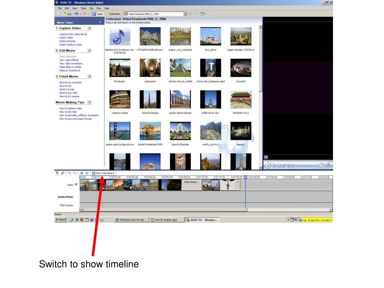
Task: Click Capture from video device link
Action: (73, 34)
